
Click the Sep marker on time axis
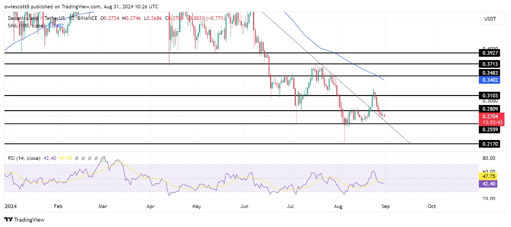pyautogui.click(x=385, y=207)
